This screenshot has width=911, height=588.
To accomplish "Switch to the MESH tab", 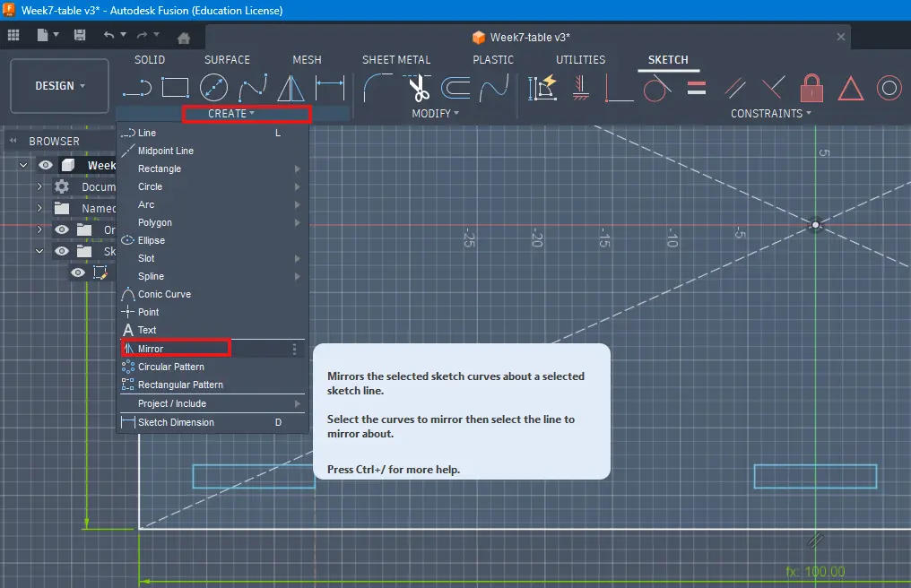I will [x=307, y=60].
